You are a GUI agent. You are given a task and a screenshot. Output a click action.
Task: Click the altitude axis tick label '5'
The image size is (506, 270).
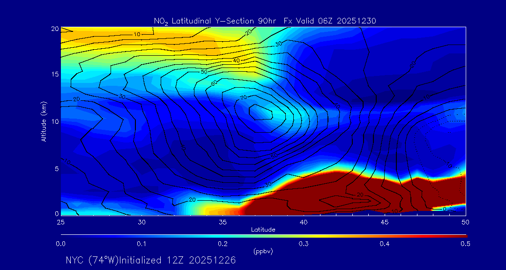57,169
